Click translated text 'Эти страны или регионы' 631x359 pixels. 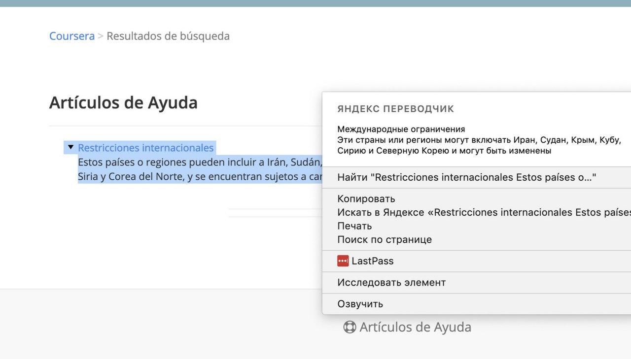click(x=479, y=140)
